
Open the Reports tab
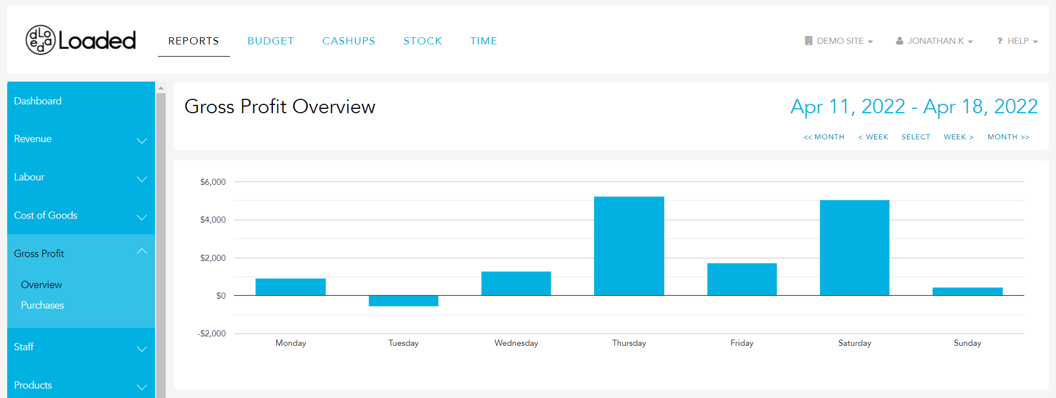[193, 41]
